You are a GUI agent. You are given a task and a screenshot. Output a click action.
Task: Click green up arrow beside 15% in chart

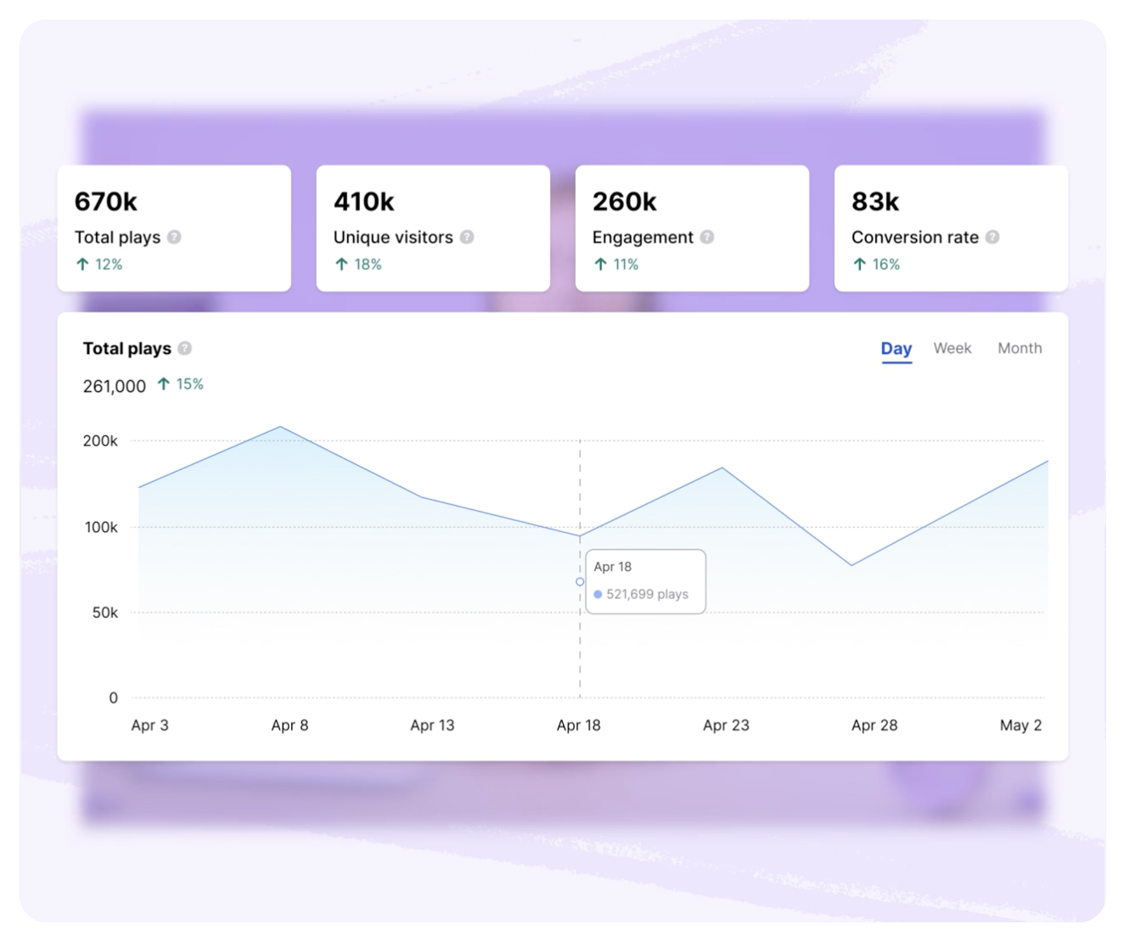[164, 384]
